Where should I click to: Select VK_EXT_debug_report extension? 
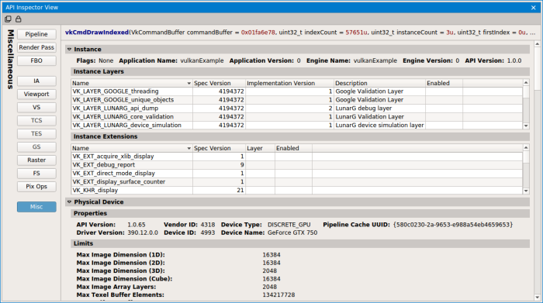click(x=297, y=164)
